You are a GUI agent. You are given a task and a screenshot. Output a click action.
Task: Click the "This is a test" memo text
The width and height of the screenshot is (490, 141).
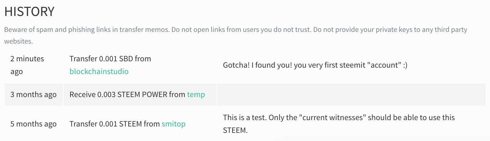point(339,124)
